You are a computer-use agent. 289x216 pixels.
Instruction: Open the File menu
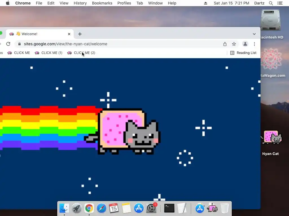pos(39,3)
